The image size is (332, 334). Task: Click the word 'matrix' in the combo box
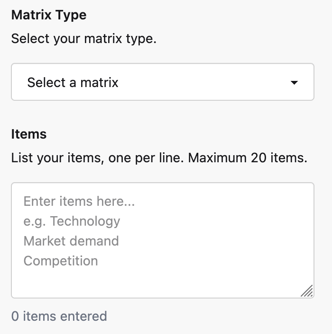99,83
